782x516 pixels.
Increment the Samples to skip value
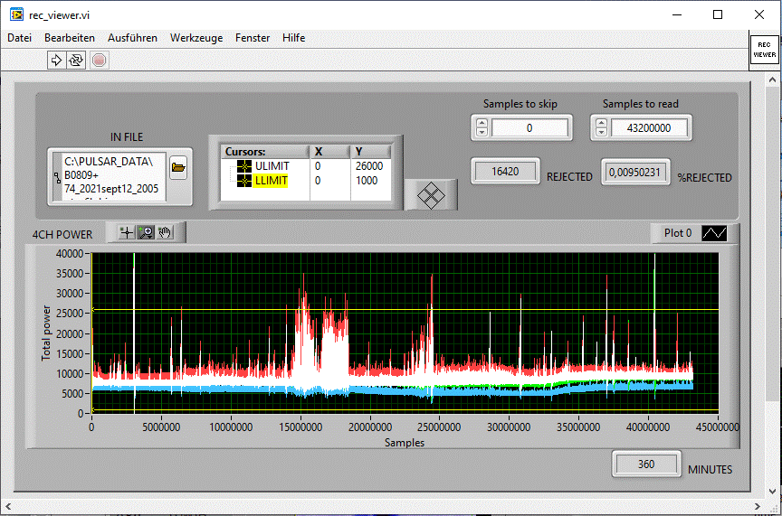pyautogui.click(x=482, y=123)
